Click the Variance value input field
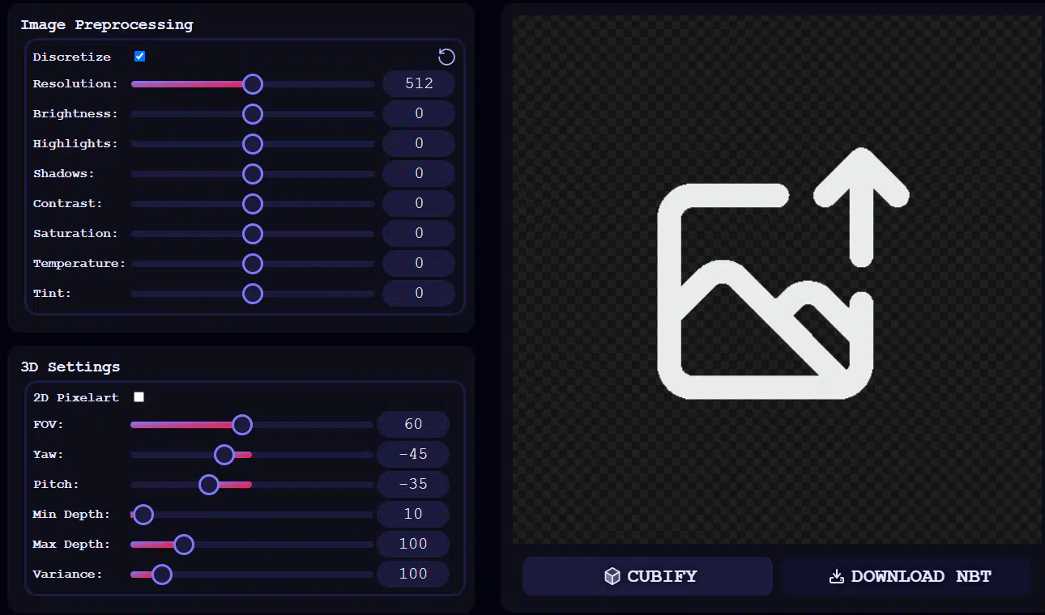This screenshot has height=615, width=1045. 413,574
